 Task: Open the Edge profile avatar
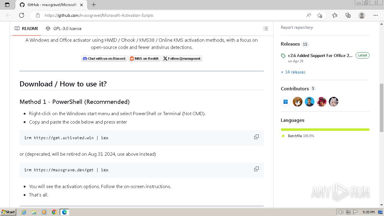pos(362,15)
